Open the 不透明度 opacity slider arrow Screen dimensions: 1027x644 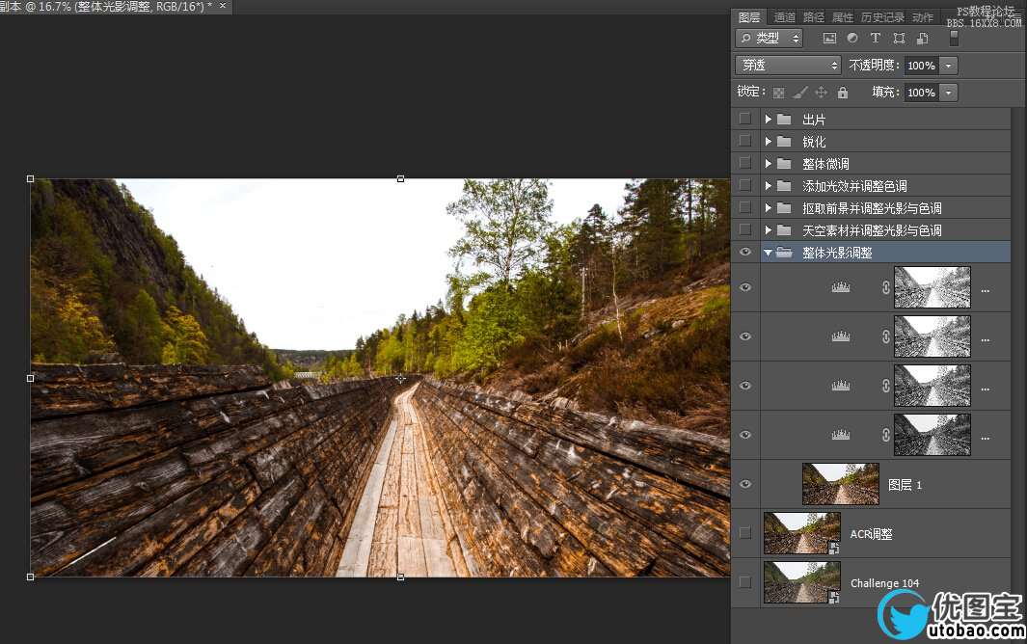pyautogui.click(x=948, y=66)
